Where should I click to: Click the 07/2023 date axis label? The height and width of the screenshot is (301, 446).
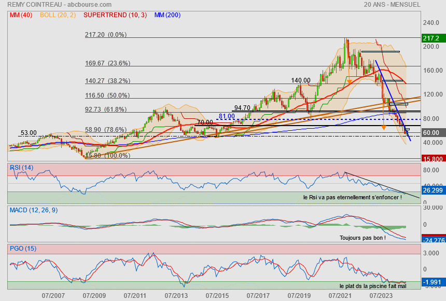[381, 296]
